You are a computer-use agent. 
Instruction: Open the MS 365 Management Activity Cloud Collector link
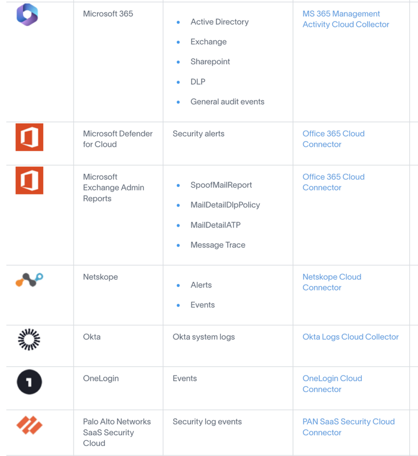tap(345, 19)
